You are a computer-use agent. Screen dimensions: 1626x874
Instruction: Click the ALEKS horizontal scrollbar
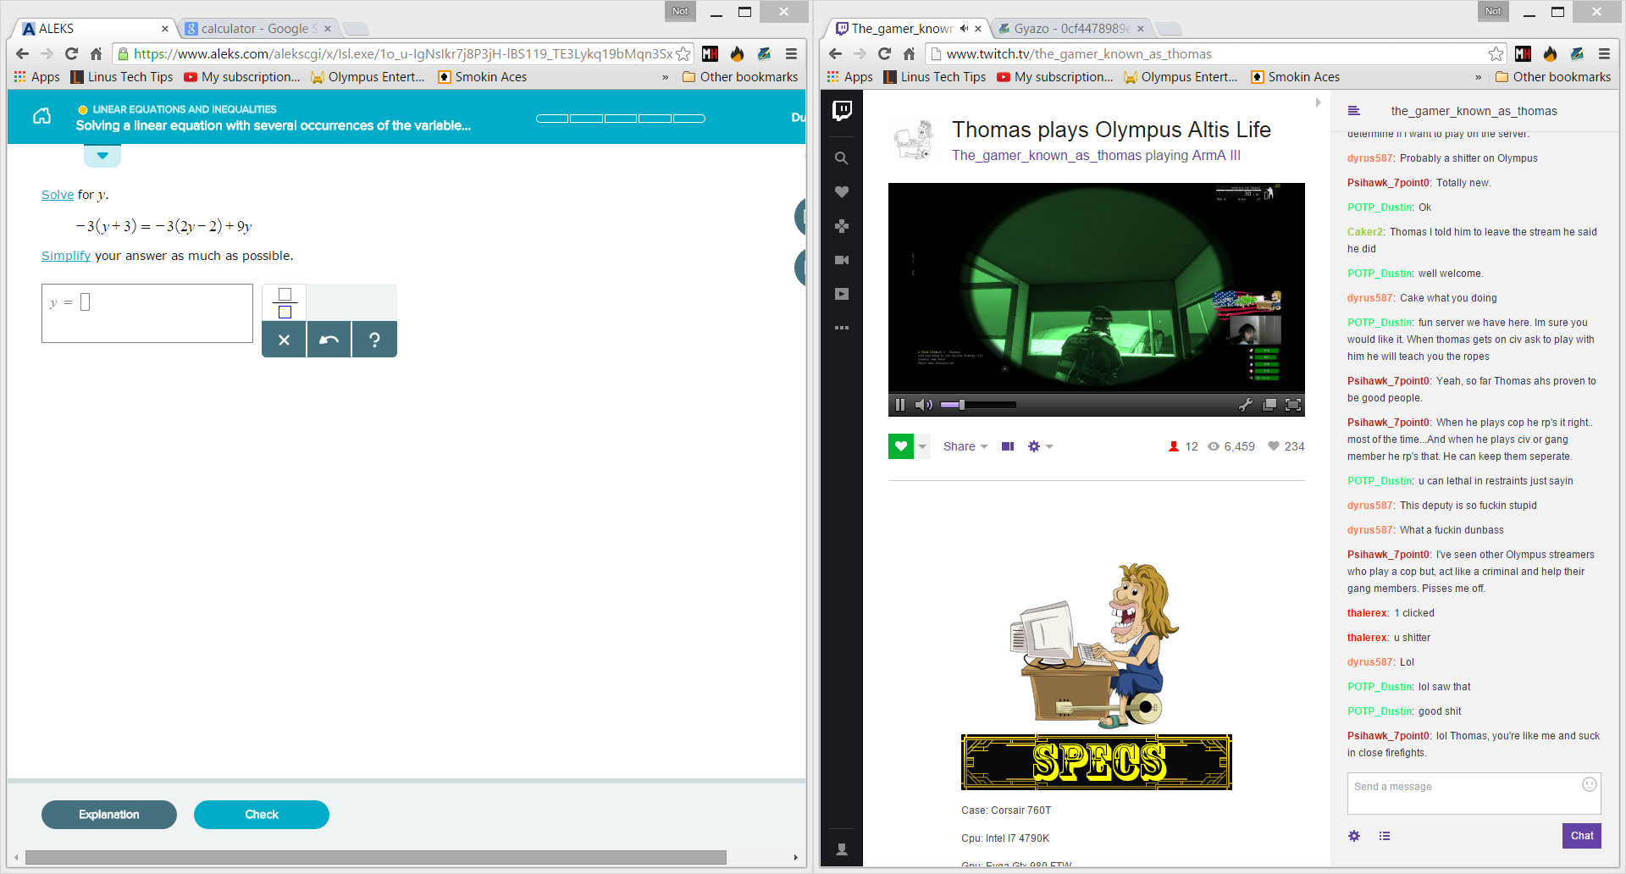376,857
